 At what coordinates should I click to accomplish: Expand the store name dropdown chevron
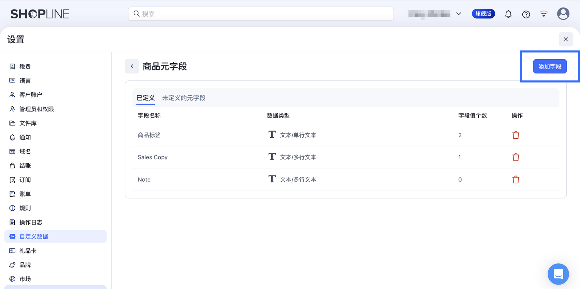pos(459,14)
